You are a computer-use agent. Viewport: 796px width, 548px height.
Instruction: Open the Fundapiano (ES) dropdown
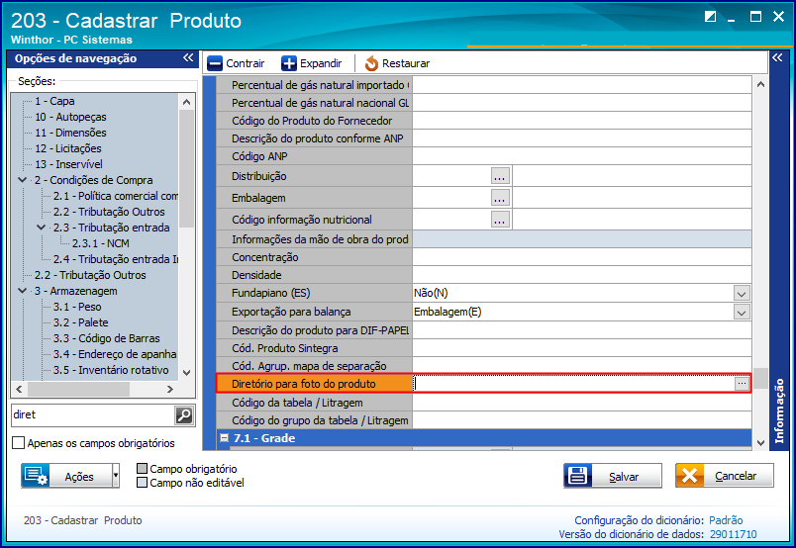(742, 293)
